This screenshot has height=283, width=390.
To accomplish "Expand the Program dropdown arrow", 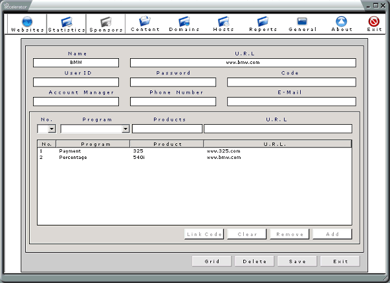I will [125, 129].
